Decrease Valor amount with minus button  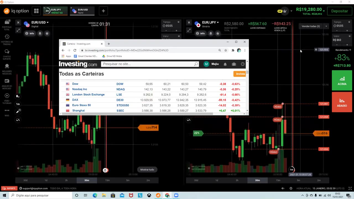click(x=337, y=44)
